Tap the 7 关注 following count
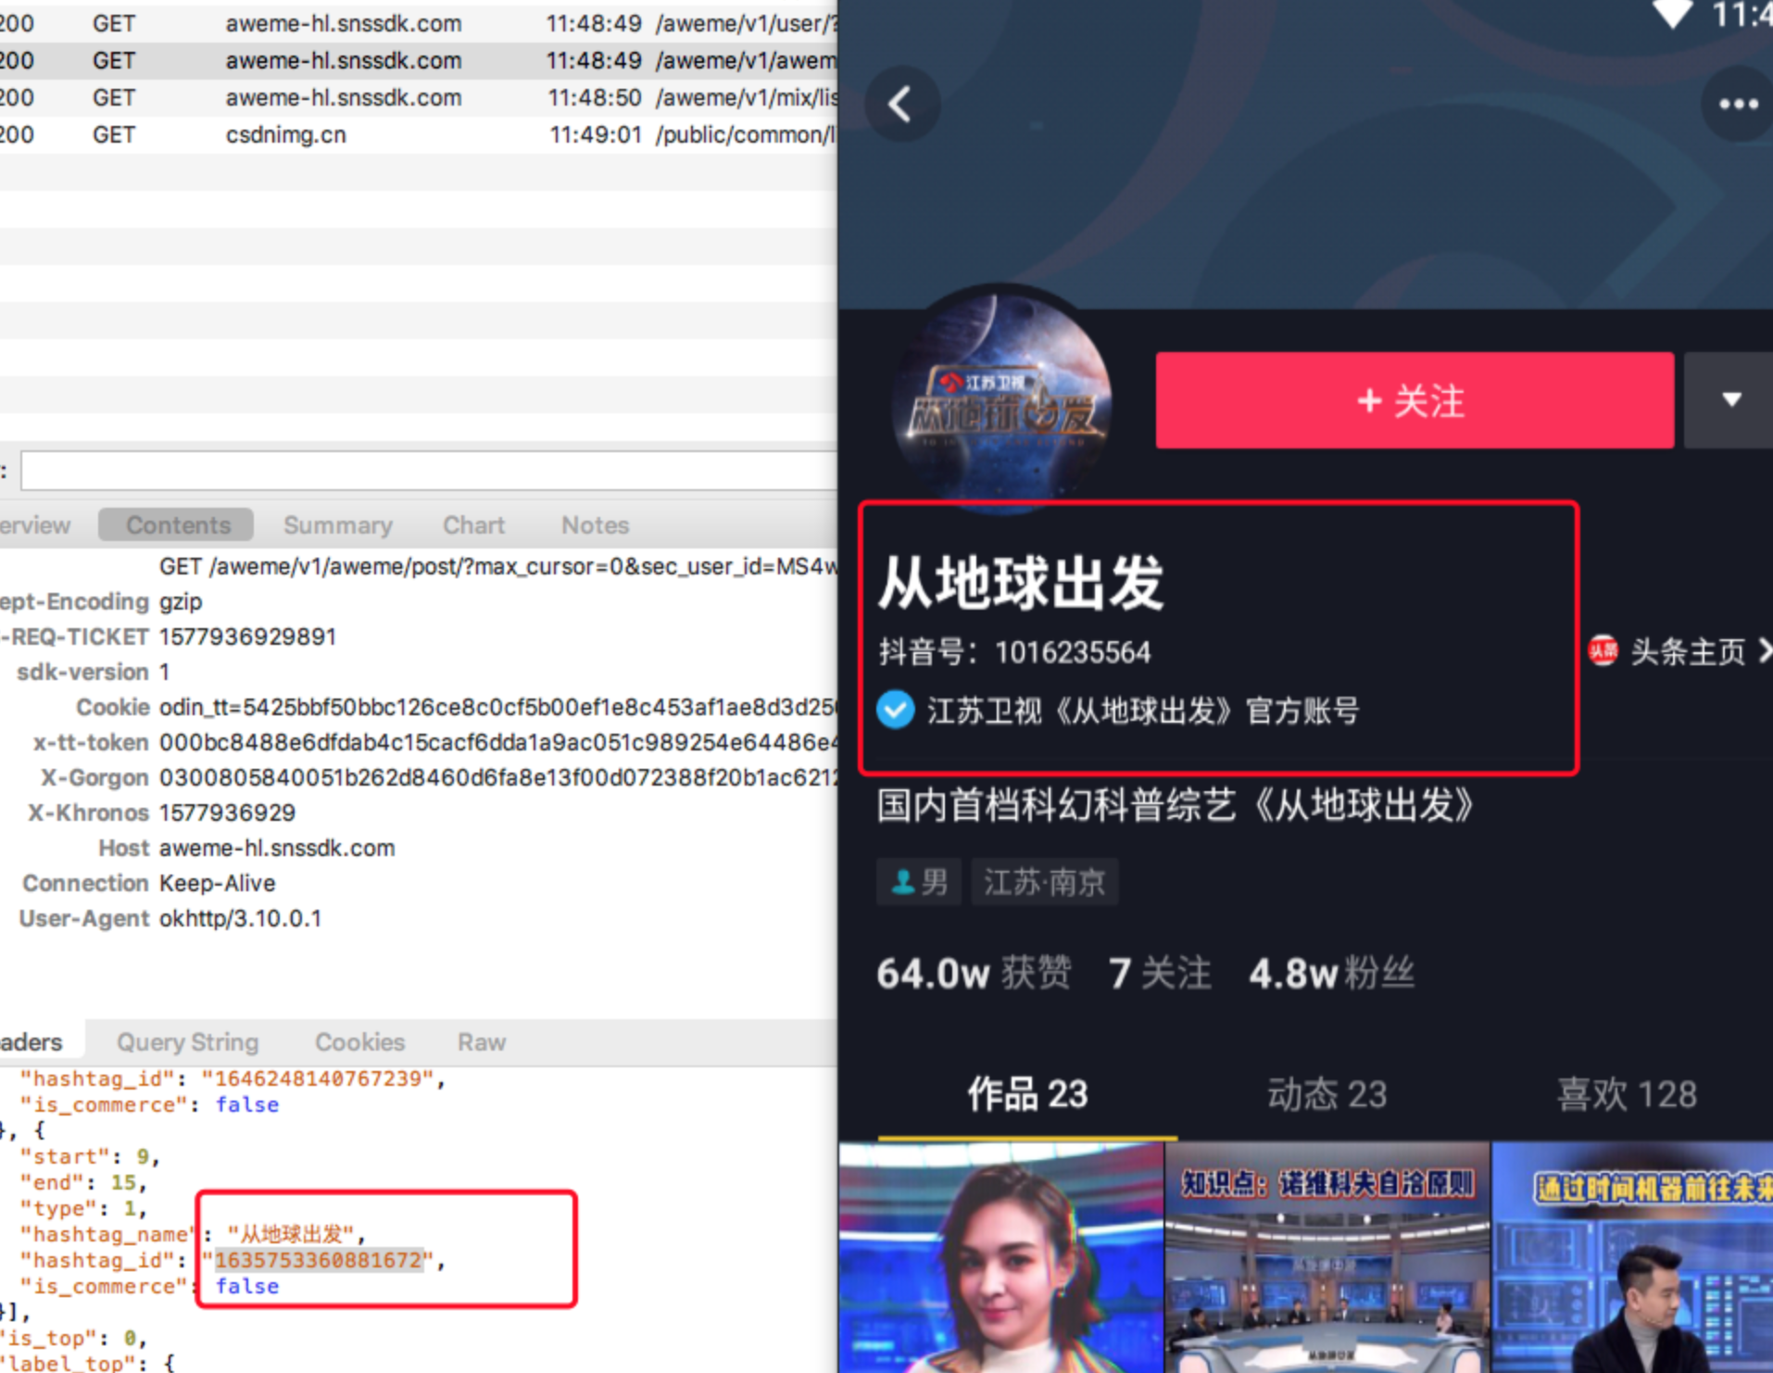The image size is (1773, 1373). [x=1160, y=974]
